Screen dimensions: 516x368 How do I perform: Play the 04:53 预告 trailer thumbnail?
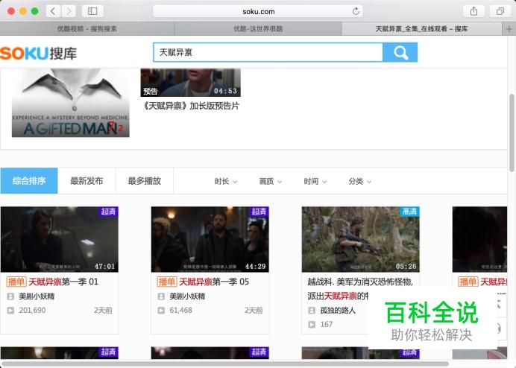191,83
